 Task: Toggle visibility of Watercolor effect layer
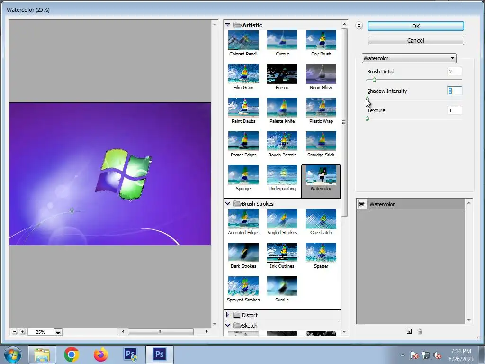361,204
